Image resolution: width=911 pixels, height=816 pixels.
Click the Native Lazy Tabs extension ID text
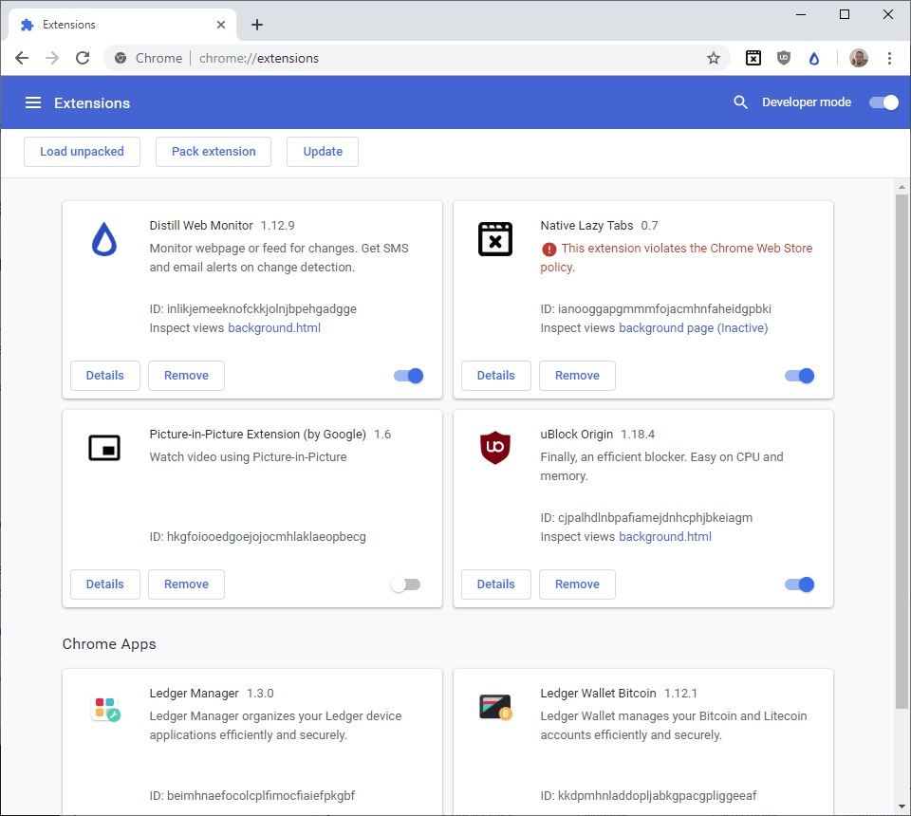656,309
